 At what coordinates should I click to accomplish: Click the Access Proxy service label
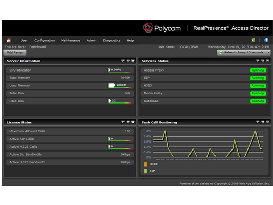point(154,70)
